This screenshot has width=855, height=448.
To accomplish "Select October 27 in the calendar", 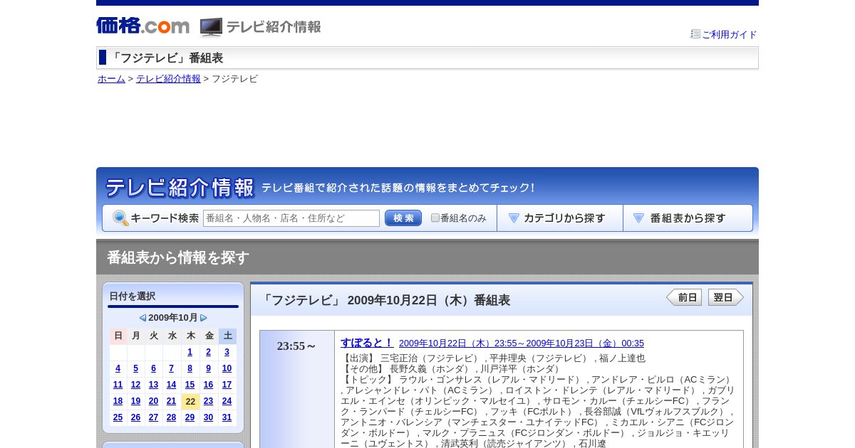I will (154, 417).
